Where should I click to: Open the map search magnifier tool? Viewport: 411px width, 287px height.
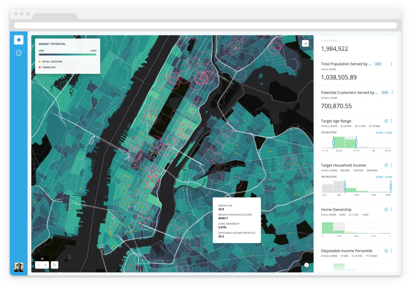pos(54,265)
